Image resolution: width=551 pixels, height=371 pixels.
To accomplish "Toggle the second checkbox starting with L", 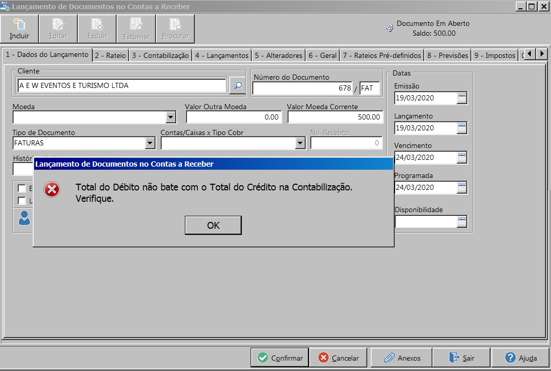I will tap(22, 201).
